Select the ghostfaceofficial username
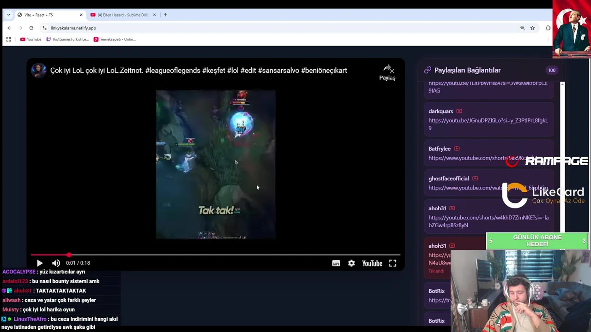 point(448,178)
